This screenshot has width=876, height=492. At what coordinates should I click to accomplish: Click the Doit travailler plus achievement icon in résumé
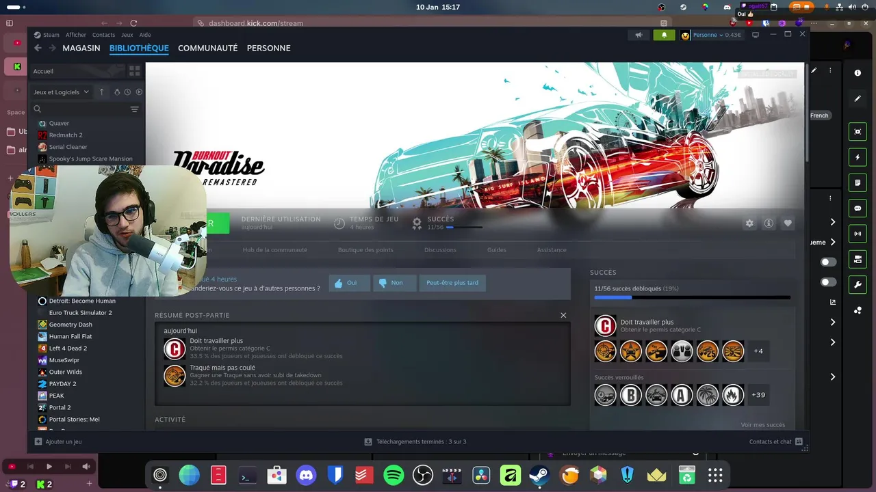coord(175,348)
